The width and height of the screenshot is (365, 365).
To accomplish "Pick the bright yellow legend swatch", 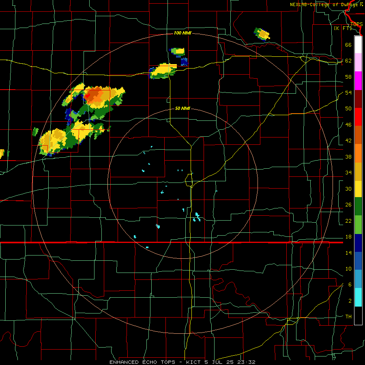I will pyautogui.click(x=358, y=189).
